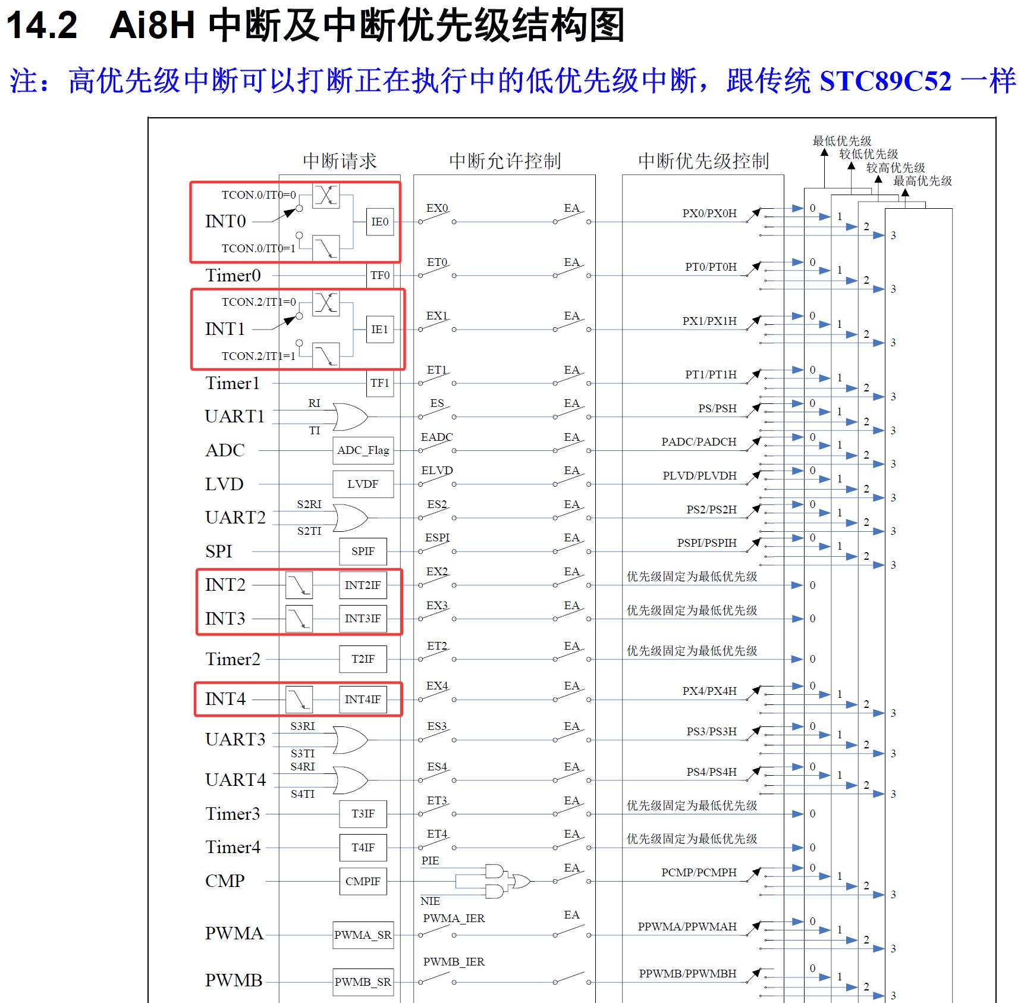Click the LVDF flag box
The height and width of the screenshot is (1003, 1021).
363,484
